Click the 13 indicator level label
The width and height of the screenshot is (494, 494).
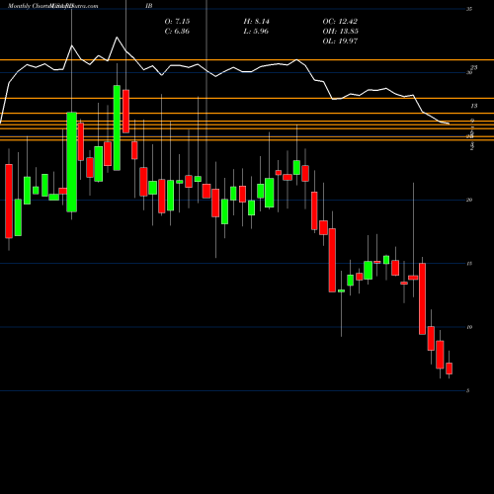click(474, 106)
